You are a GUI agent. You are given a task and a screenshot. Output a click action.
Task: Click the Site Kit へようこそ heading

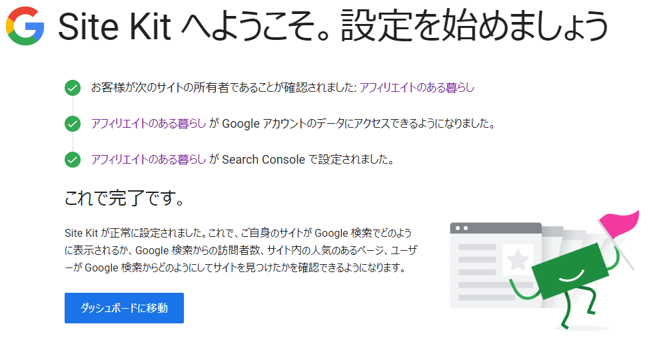pyautogui.click(x=333, y=26)
